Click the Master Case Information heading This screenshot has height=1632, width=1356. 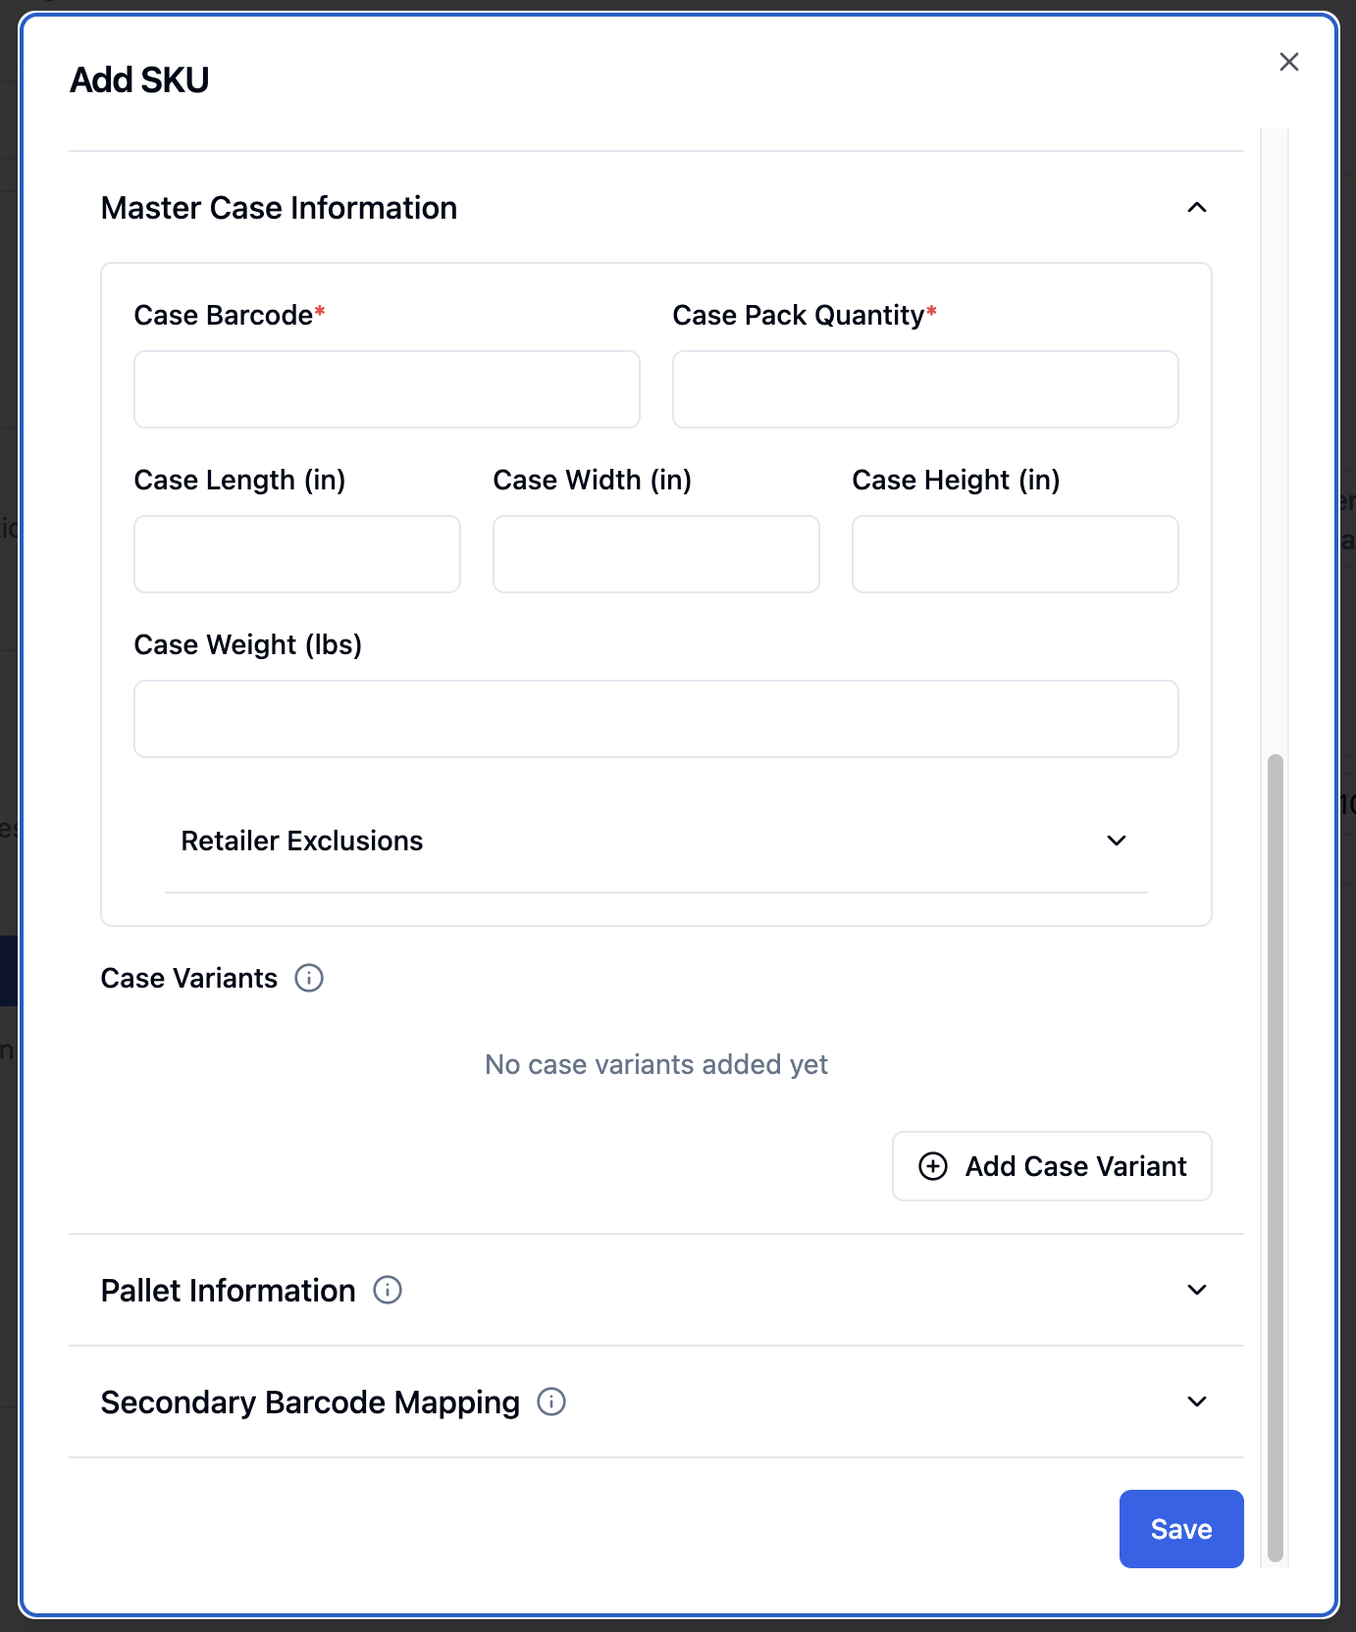279,208
